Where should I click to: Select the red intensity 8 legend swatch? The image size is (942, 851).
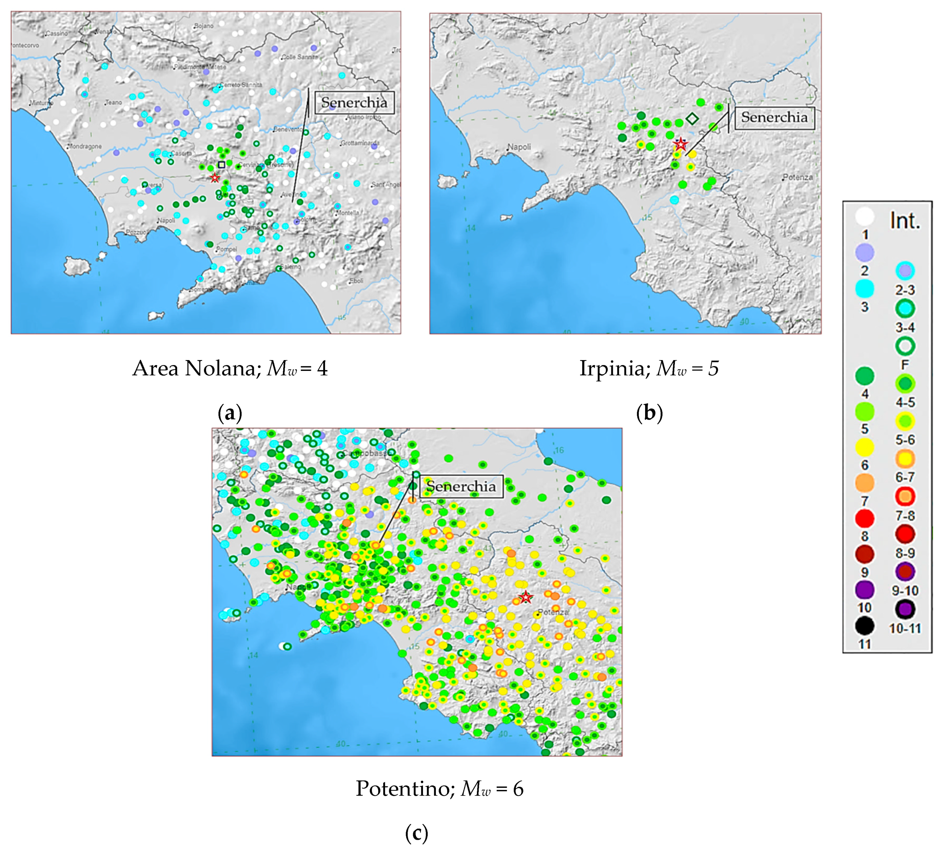tap(864, 518)
